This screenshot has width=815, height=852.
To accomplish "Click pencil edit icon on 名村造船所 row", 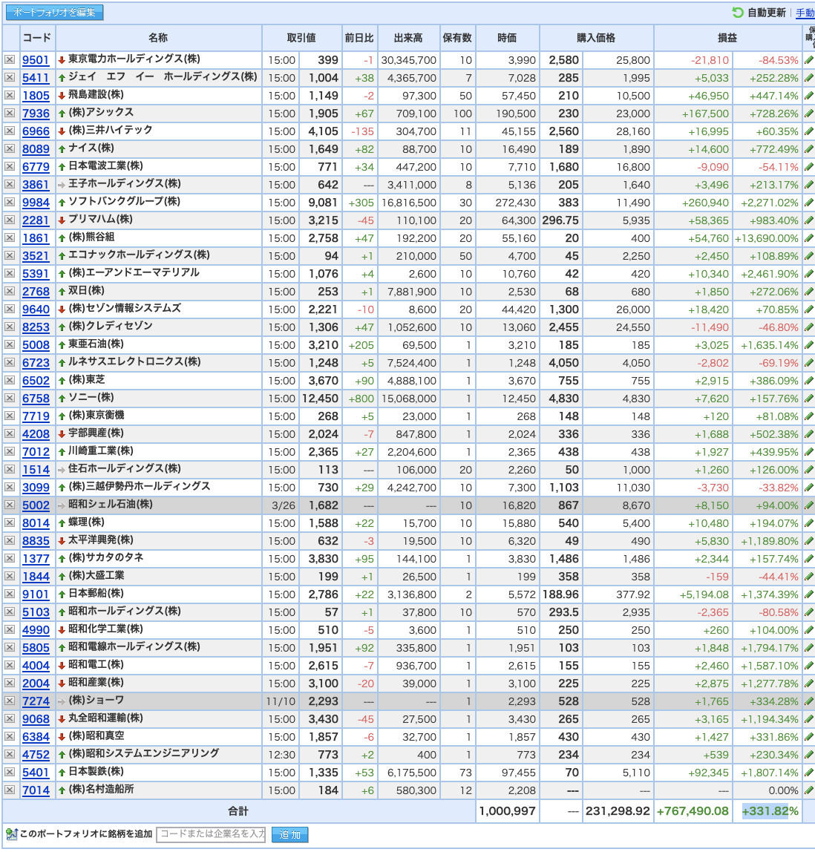I will pyautogui.click(x=809, y=790).
